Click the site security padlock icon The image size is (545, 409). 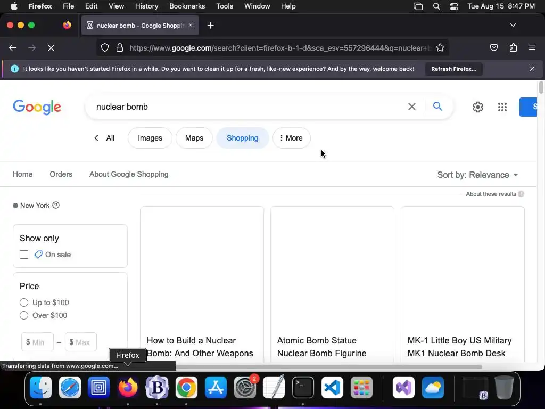[x=120, y=47]
